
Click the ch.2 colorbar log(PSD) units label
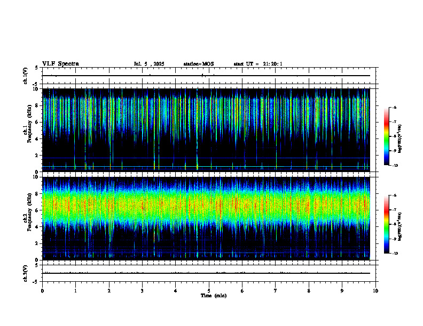coord(400,226)
